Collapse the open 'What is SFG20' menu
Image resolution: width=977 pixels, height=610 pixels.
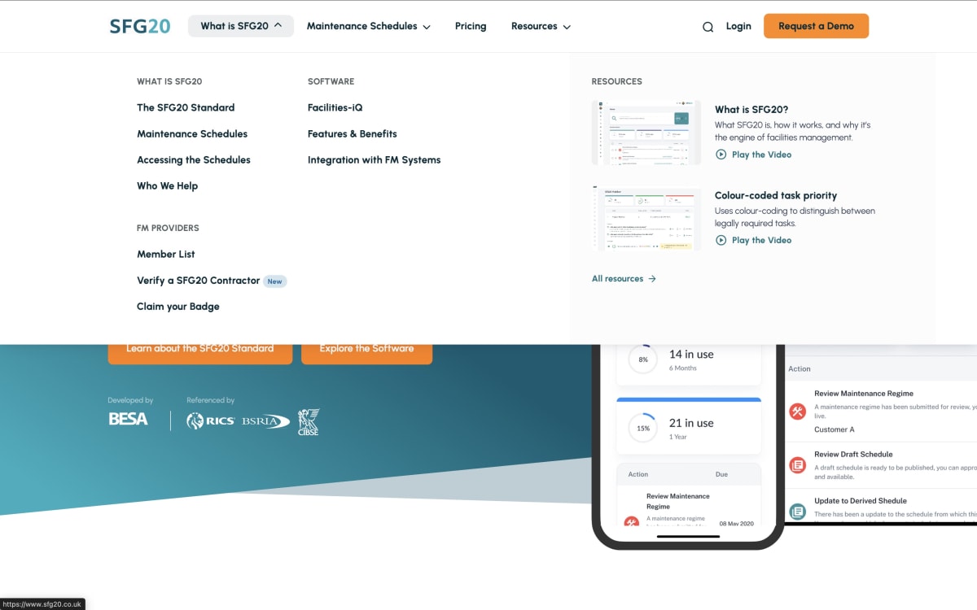click(240, 25)
